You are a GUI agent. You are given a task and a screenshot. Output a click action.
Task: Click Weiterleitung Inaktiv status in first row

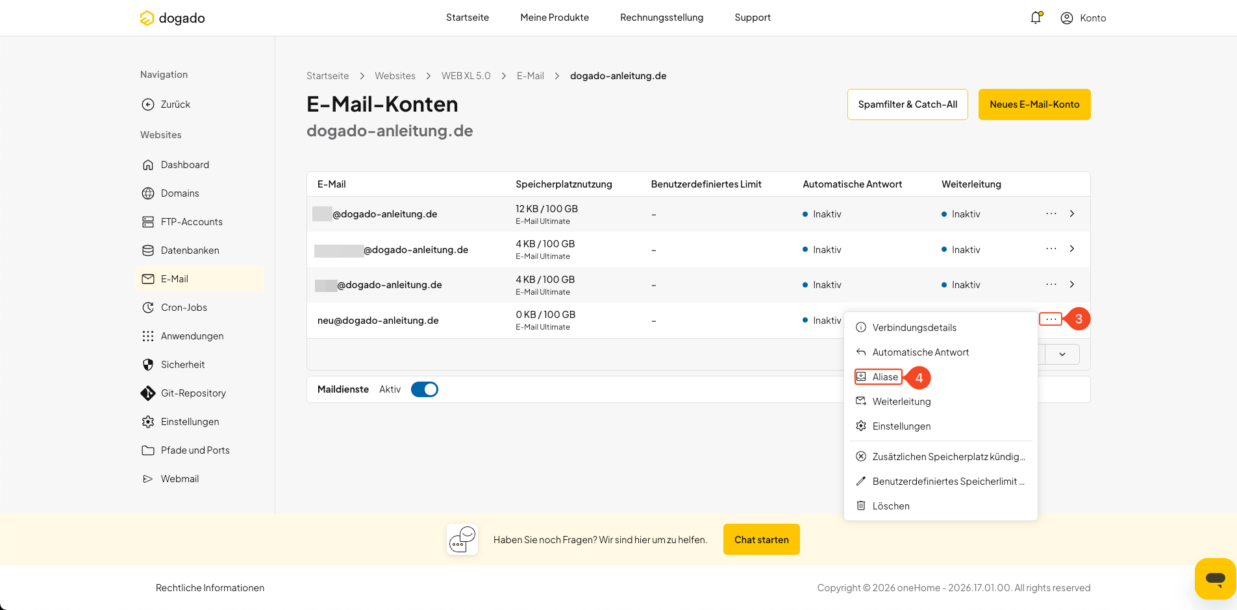point(961,214)
